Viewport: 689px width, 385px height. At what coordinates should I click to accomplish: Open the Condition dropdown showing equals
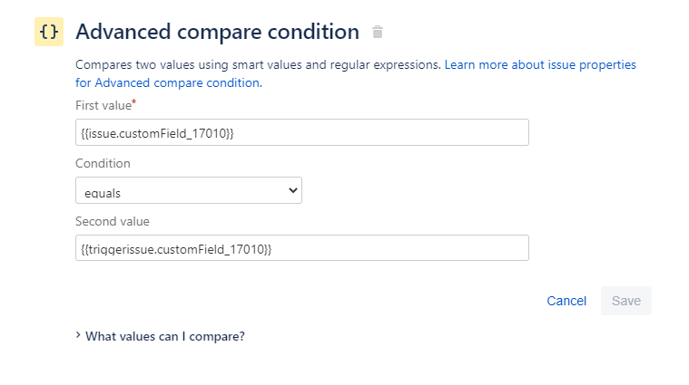pos(188,190)
